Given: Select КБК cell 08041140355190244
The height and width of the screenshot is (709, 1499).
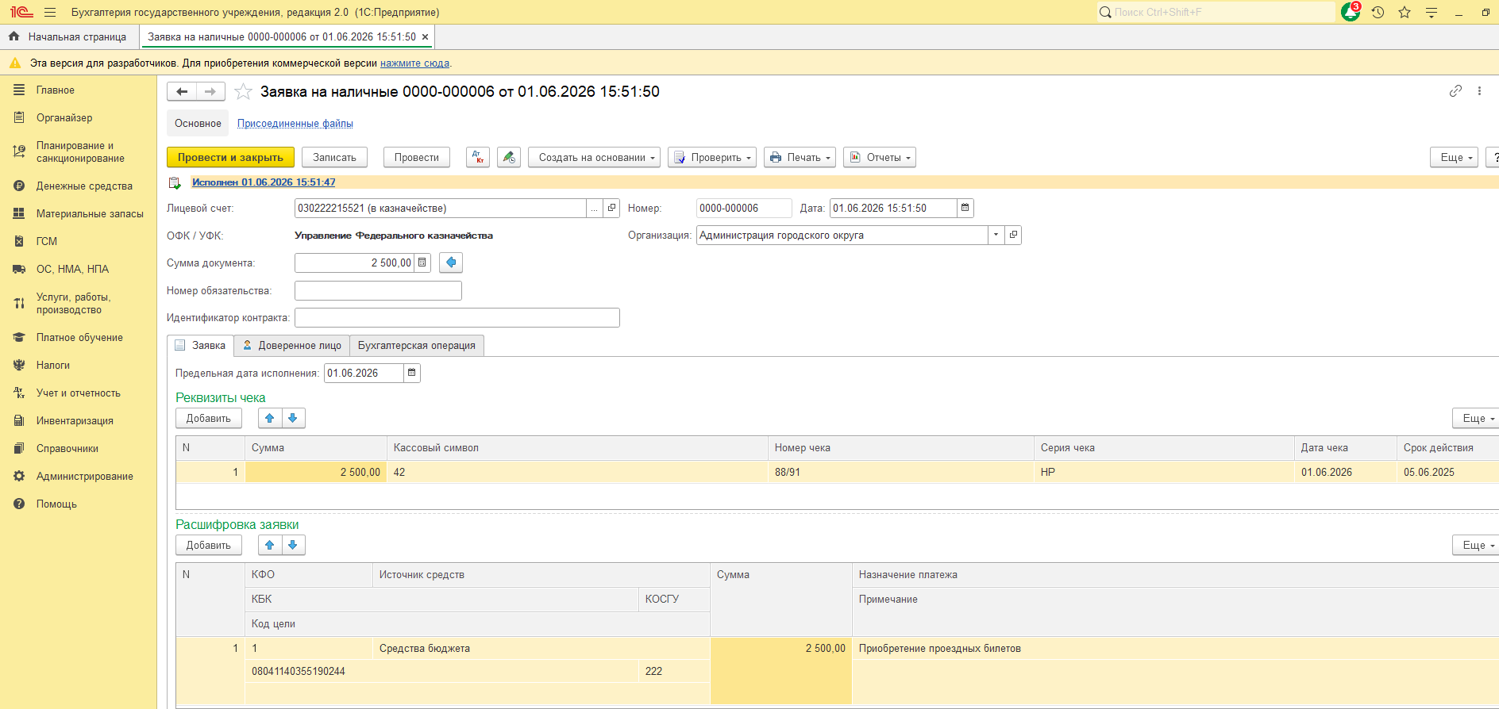Looking at the screenshot, I should click(441, 671).
